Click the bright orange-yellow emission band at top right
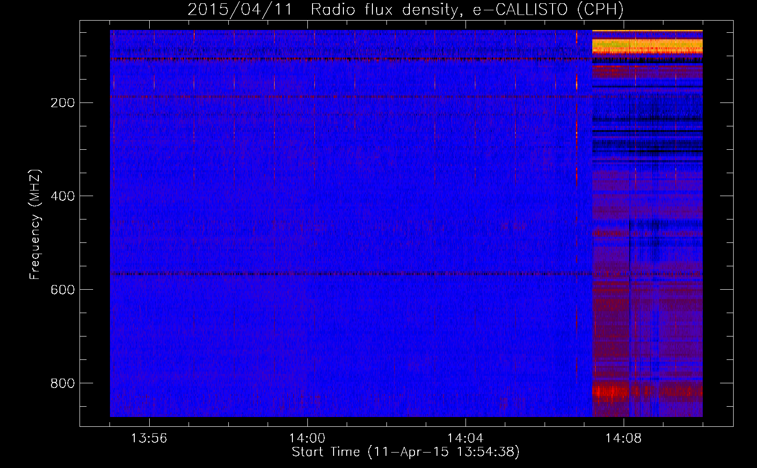Screen dimensions: 757x468 (648, 45)
